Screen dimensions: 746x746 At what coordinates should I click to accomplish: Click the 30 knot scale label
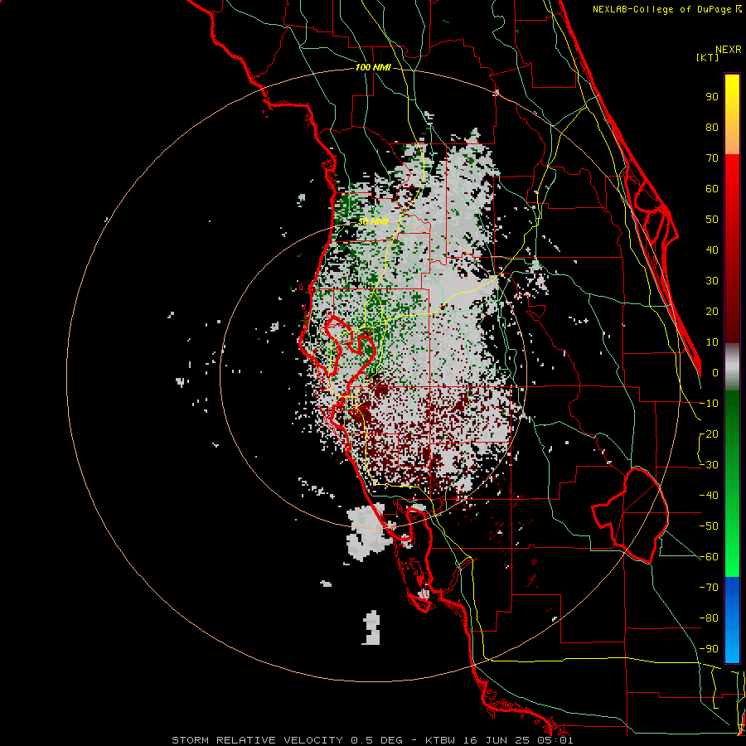pyautogui.click(x=712, y=281)
